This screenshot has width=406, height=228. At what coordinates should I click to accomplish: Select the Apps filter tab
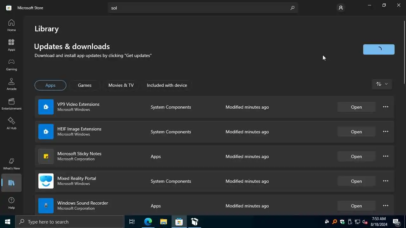click(50, 85)
